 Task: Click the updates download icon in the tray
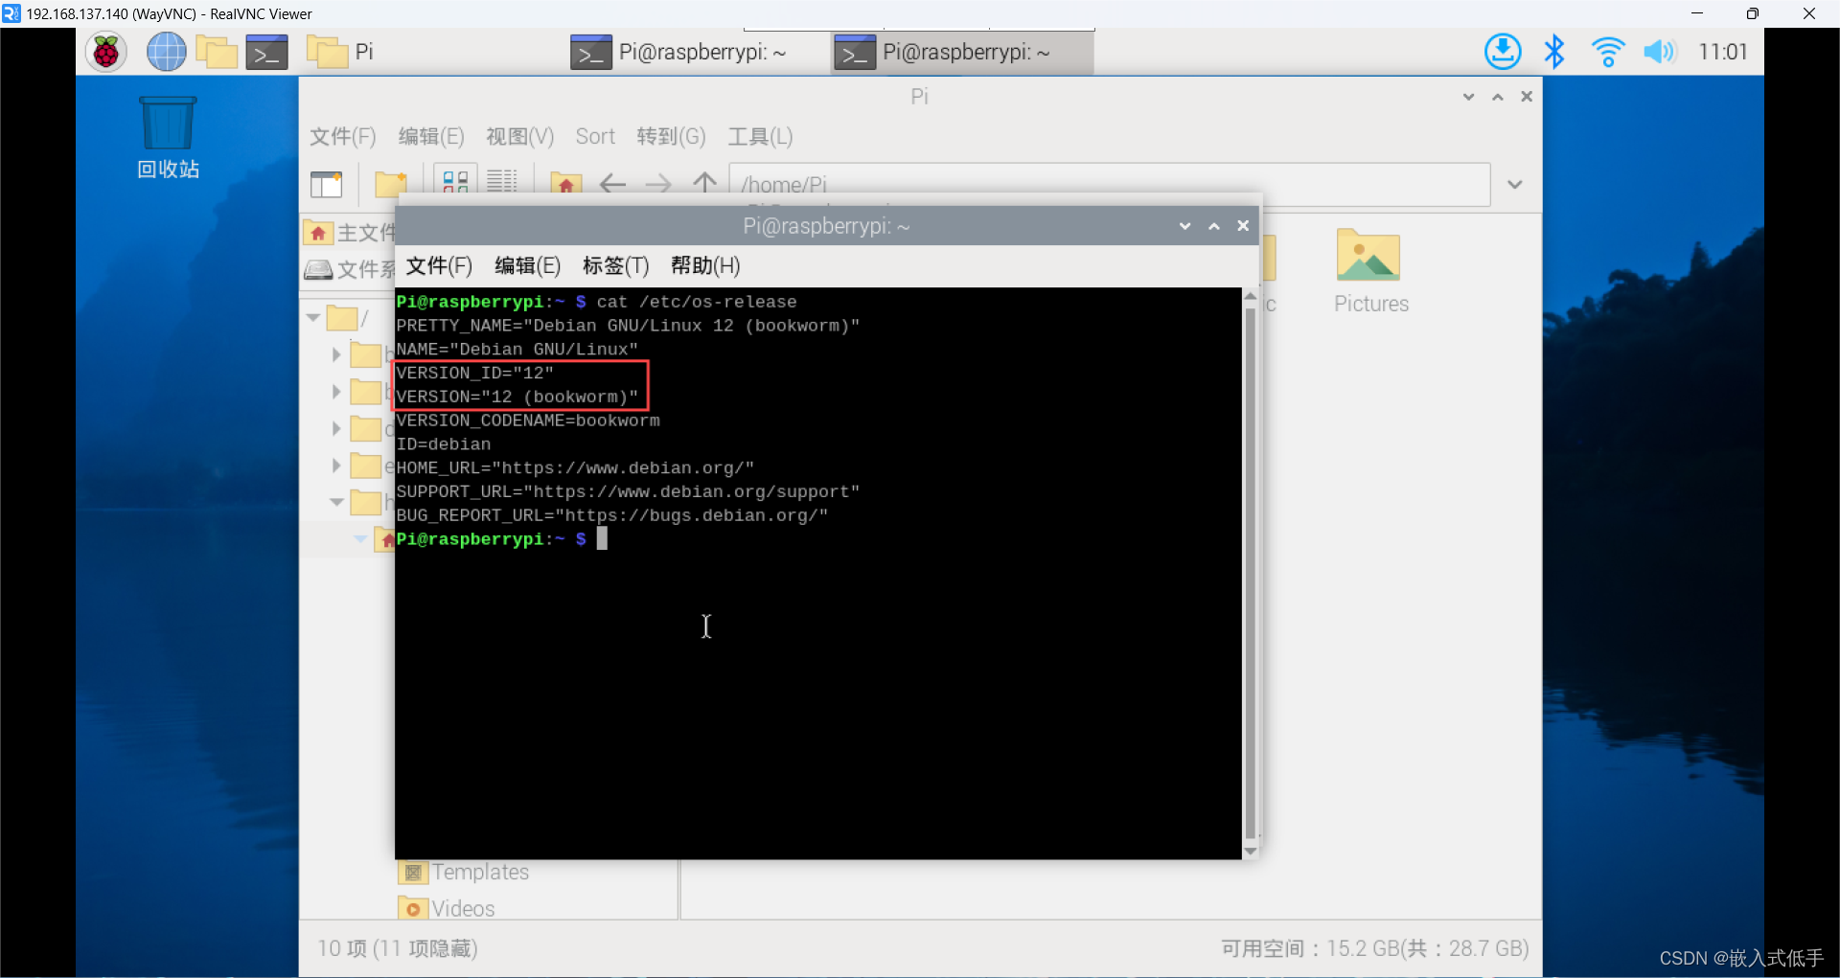1503,52
